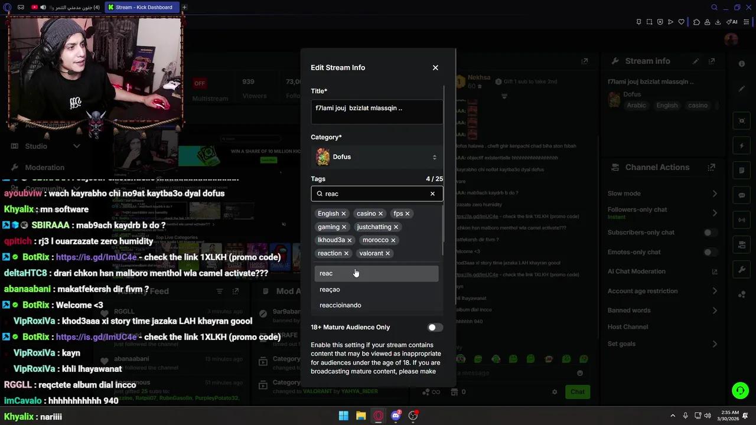Image resolution: width=756 pixels, height=425 pixels.
Task: Switch to YouTube browser tab
Action: [66, 7]
